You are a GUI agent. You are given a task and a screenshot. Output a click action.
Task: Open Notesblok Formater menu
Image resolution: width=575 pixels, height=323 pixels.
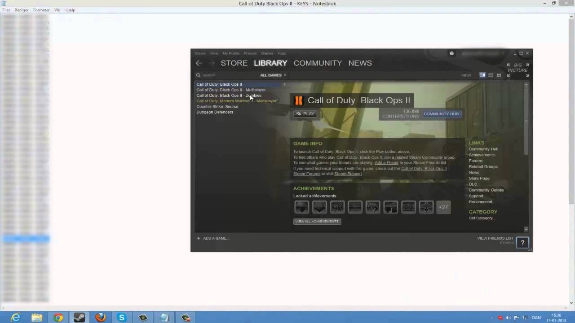41,10
